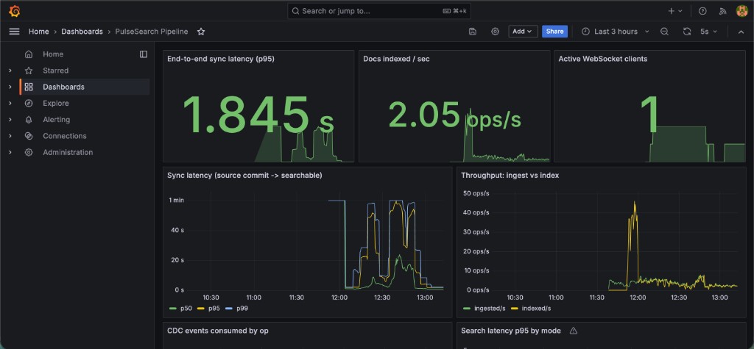The width and height of the screenshot is (754, 349).
Task: Click the End-to-end sync latency panel title
Action: (x=221, y=59)
